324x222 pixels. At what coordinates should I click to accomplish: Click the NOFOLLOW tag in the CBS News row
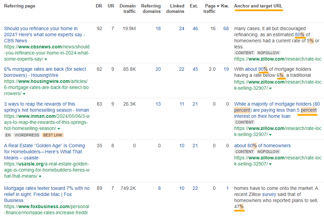click(x=268, y=53)
